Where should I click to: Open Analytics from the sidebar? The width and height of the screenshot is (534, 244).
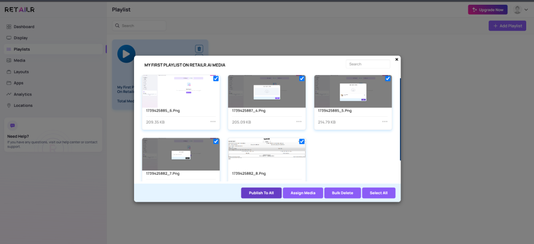pos(22,94)
